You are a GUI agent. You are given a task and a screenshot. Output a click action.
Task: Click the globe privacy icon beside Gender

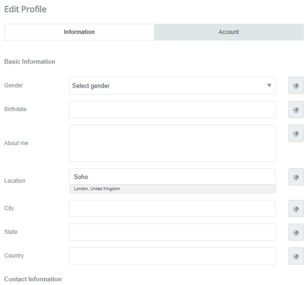[296, 86]
